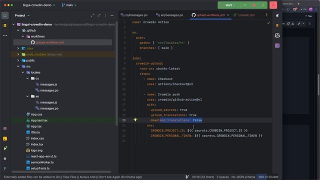Click the download icon in background window
Viewport: 320px width, 180px height.
click(293, 23)
